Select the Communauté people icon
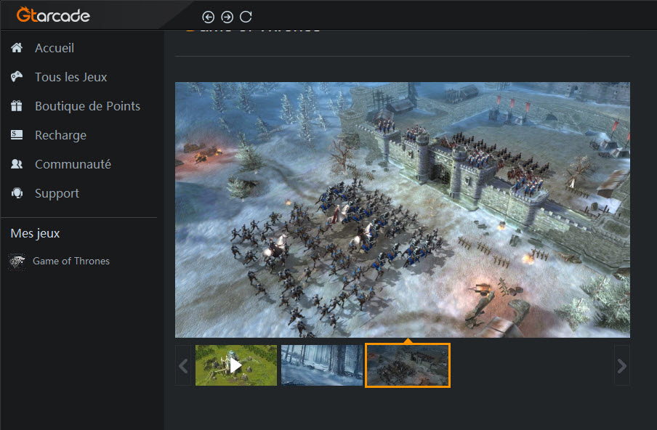The height and width of the screenshot is (430, 657). click(16, 163)
